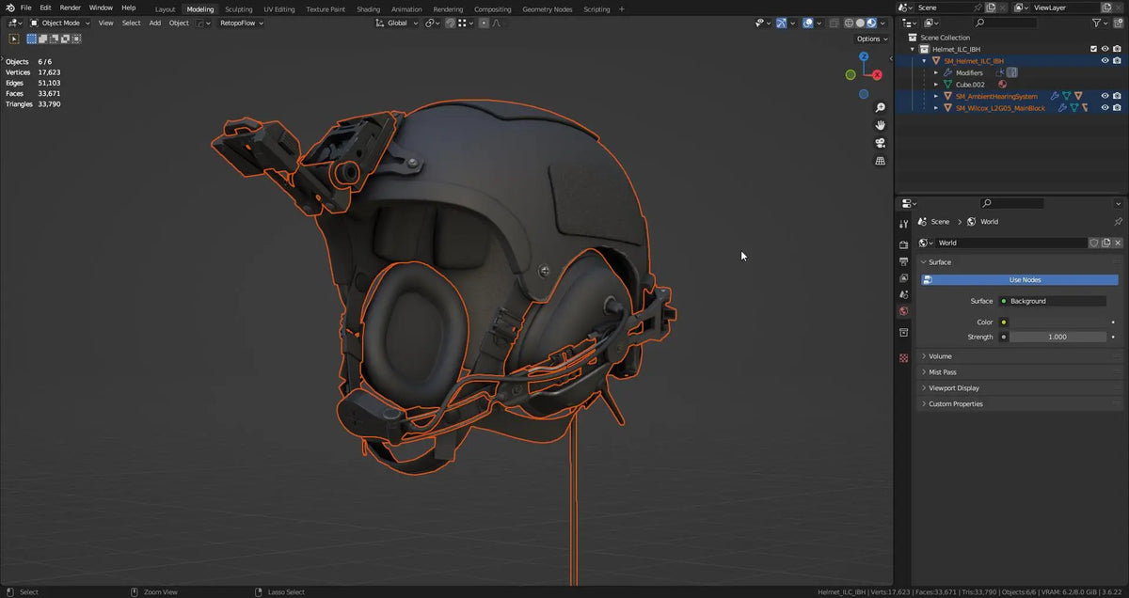The width and height of the screenshot is (1129, 598).
Task: Open the Render properties tab
Action: pos(904,244)
